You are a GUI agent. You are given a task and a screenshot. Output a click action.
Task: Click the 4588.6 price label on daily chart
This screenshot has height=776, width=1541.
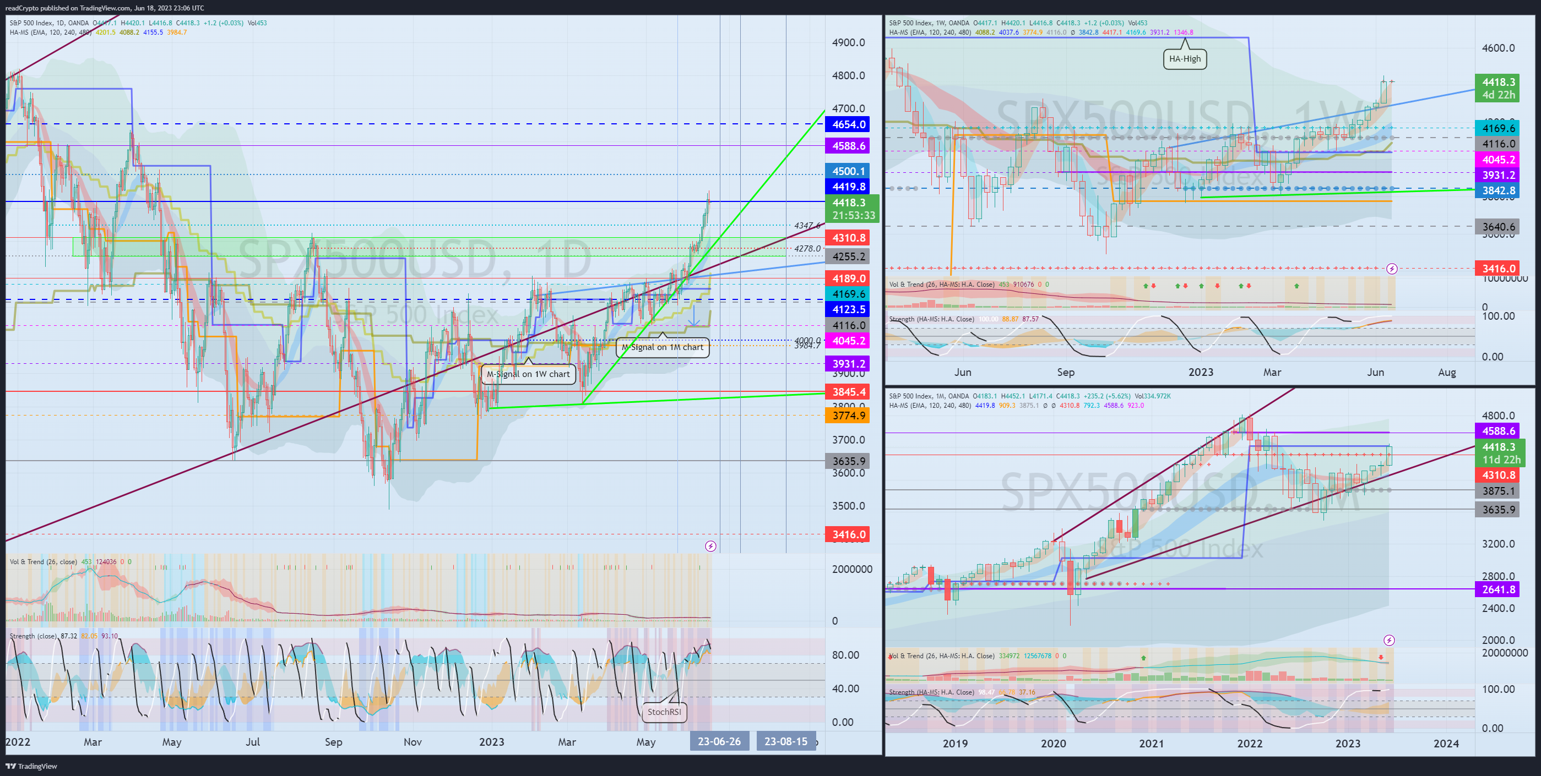[x=848, y=146]
